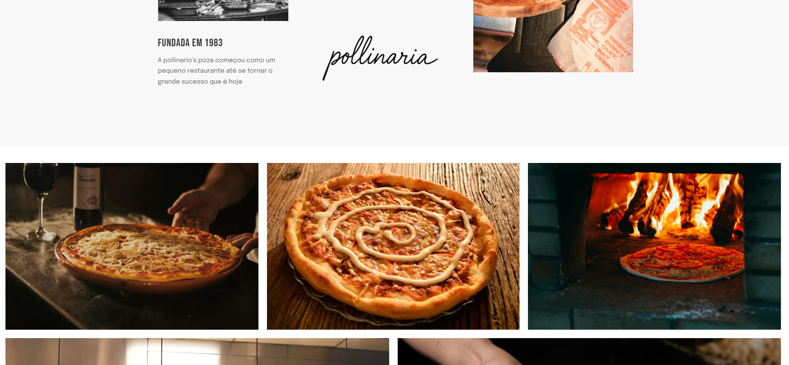
Task: Open the spiral-sauce pizza on wood table photo
Action: [x=393, y=246]
